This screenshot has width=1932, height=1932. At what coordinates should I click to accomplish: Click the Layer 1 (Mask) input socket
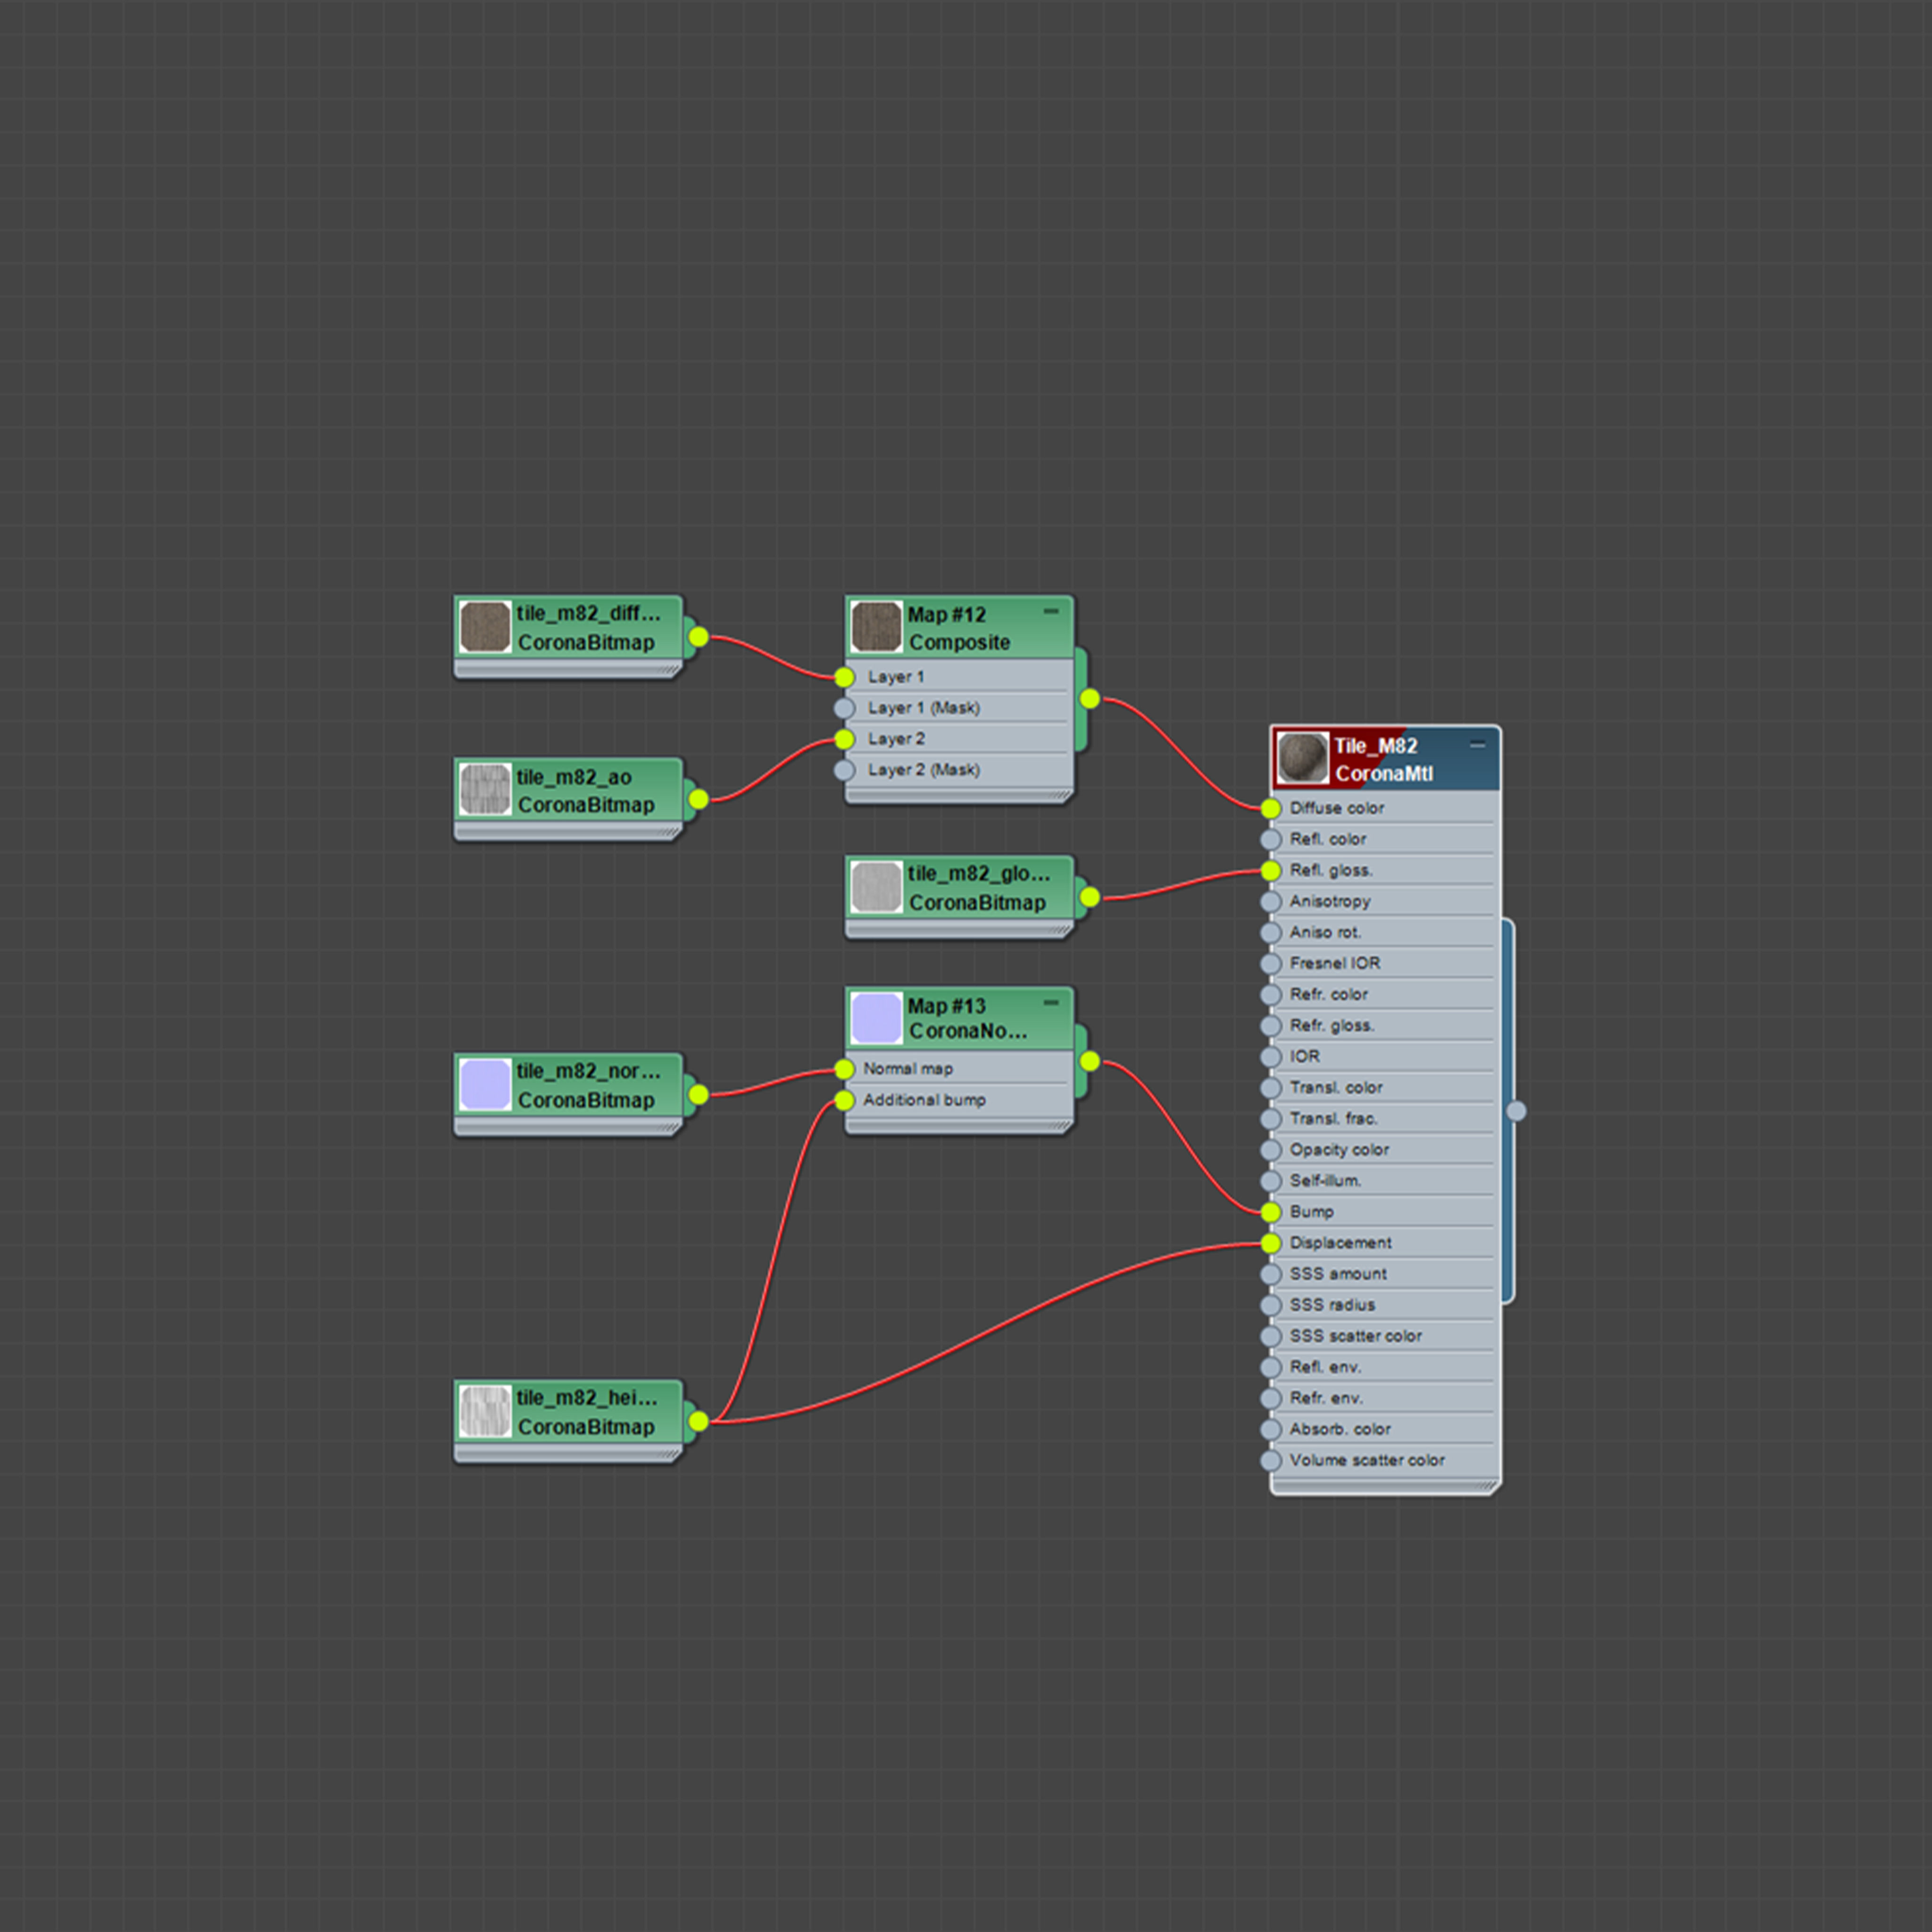[844, 708]
